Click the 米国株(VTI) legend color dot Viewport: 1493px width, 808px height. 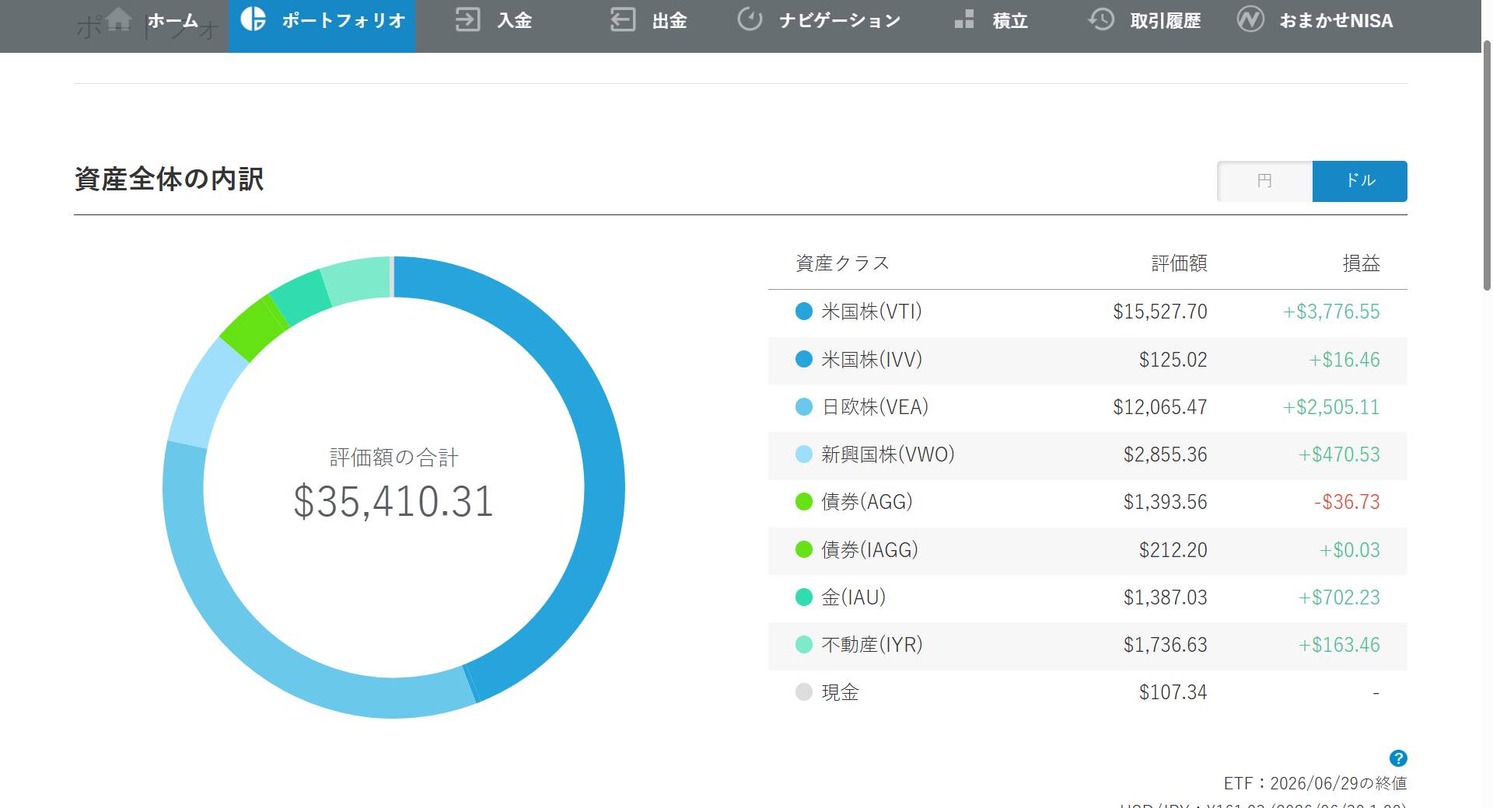[x=804, y=312]
